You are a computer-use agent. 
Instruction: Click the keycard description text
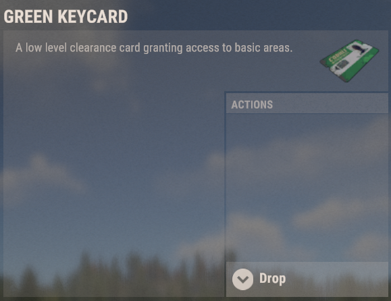154,48
